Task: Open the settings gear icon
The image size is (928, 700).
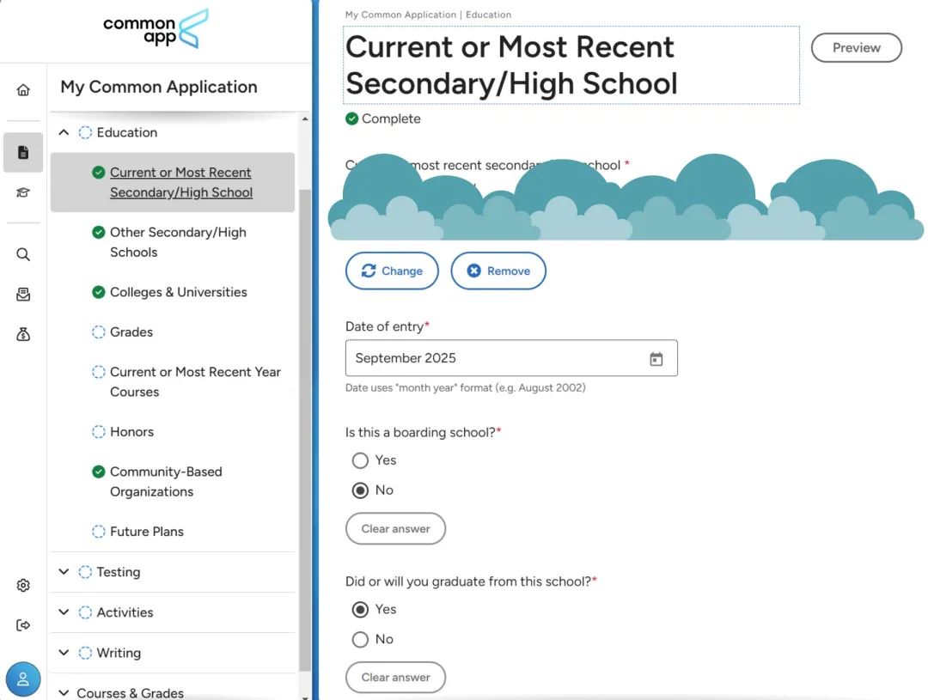Action: coord(23,585)
